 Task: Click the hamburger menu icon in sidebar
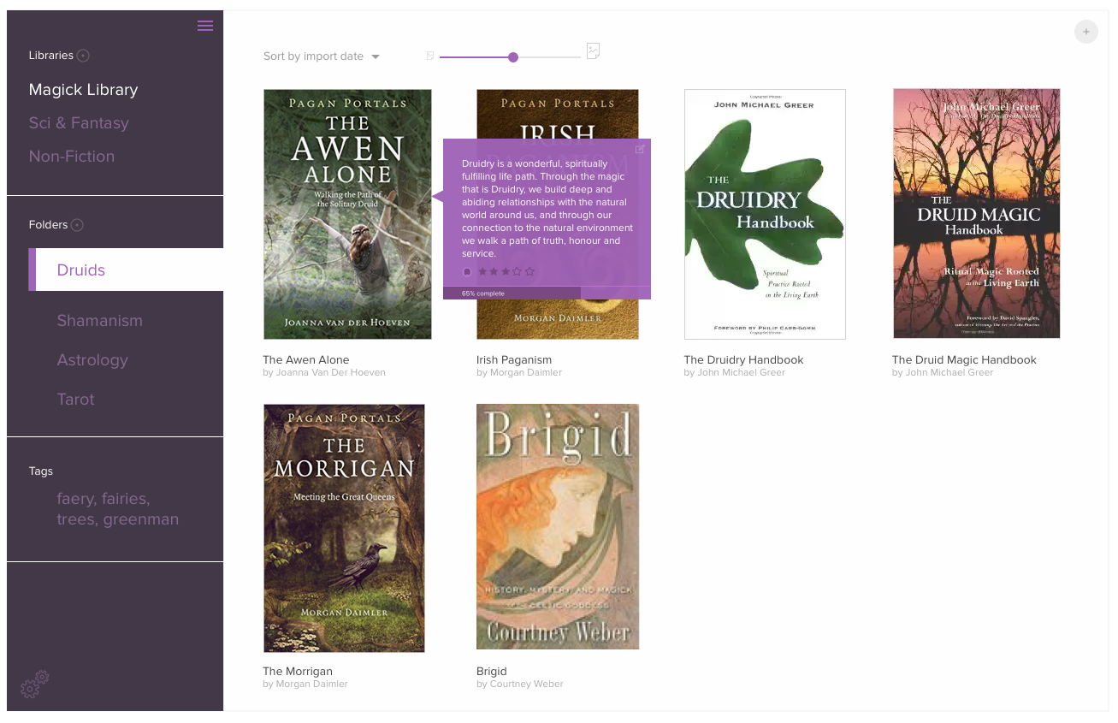tap(205, 26)
